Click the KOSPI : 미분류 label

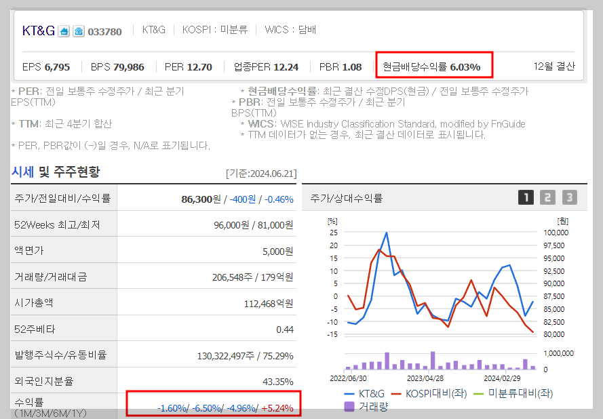[215, 30]
